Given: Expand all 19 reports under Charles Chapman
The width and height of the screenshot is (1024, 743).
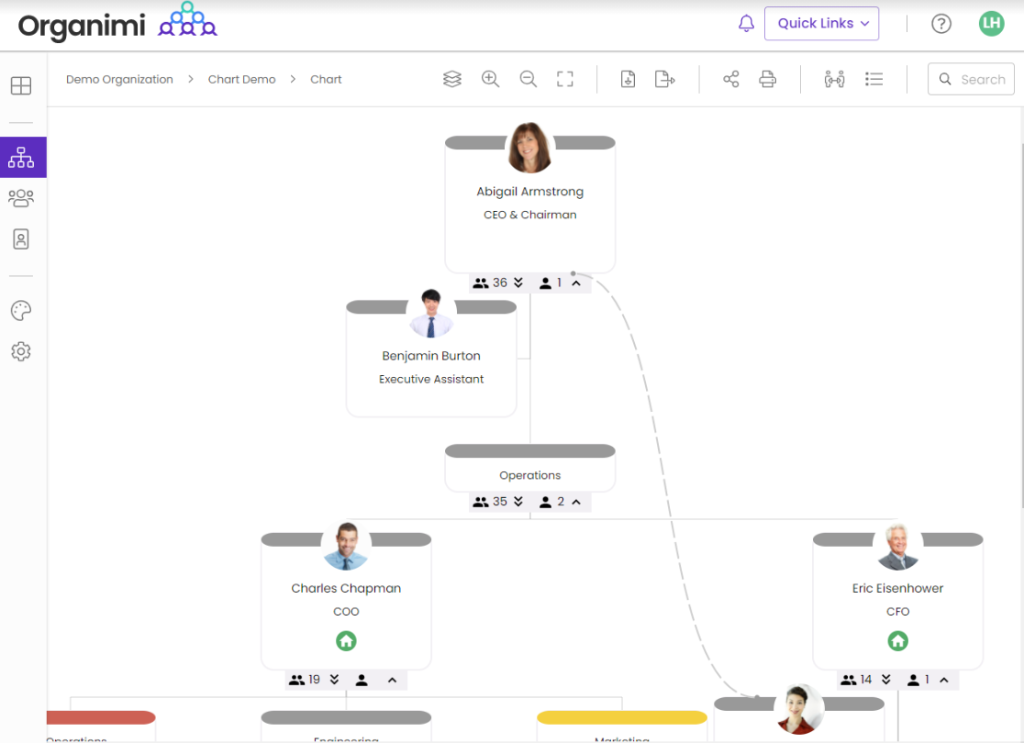Looking at the screenshot, I should pyautogui.click(x=334, y=680).
